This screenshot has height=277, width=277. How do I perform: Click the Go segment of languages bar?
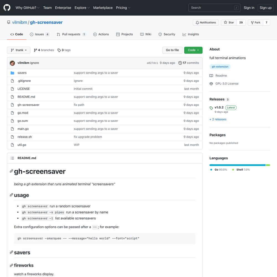[237, 165]
